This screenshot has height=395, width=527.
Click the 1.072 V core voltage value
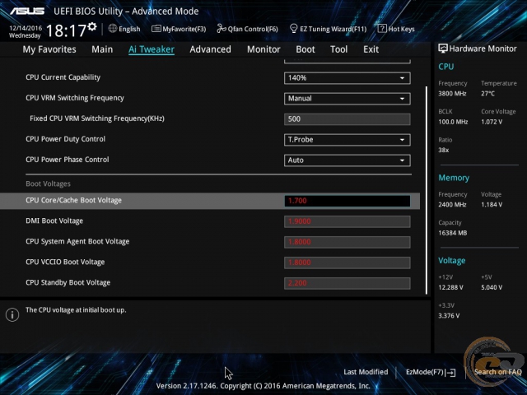[492, 122]
